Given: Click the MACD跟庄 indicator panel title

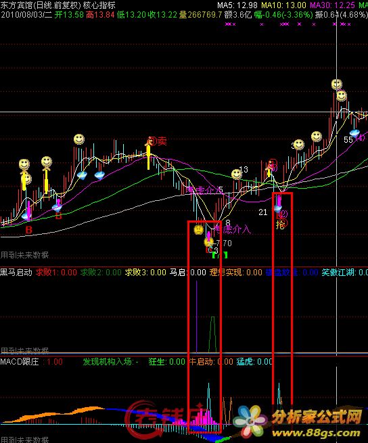Looking at the screenshot, I should (x=20, y=362).
